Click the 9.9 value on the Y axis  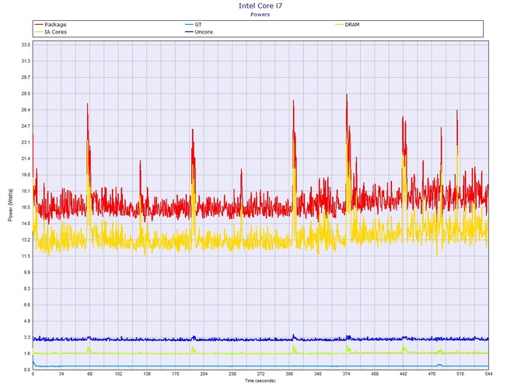point(27,272)
